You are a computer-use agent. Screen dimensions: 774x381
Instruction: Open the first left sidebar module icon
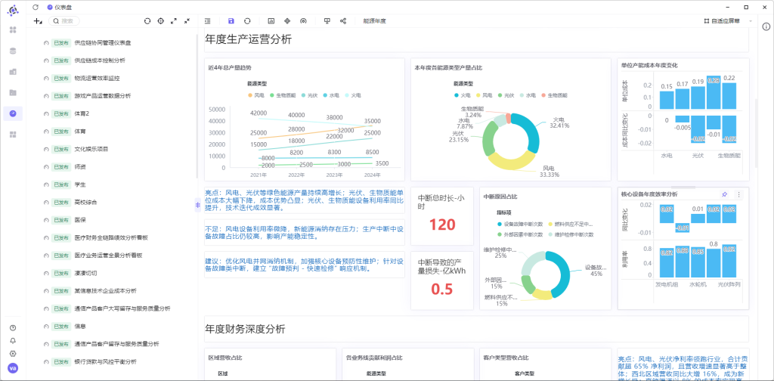coord(13,29)
